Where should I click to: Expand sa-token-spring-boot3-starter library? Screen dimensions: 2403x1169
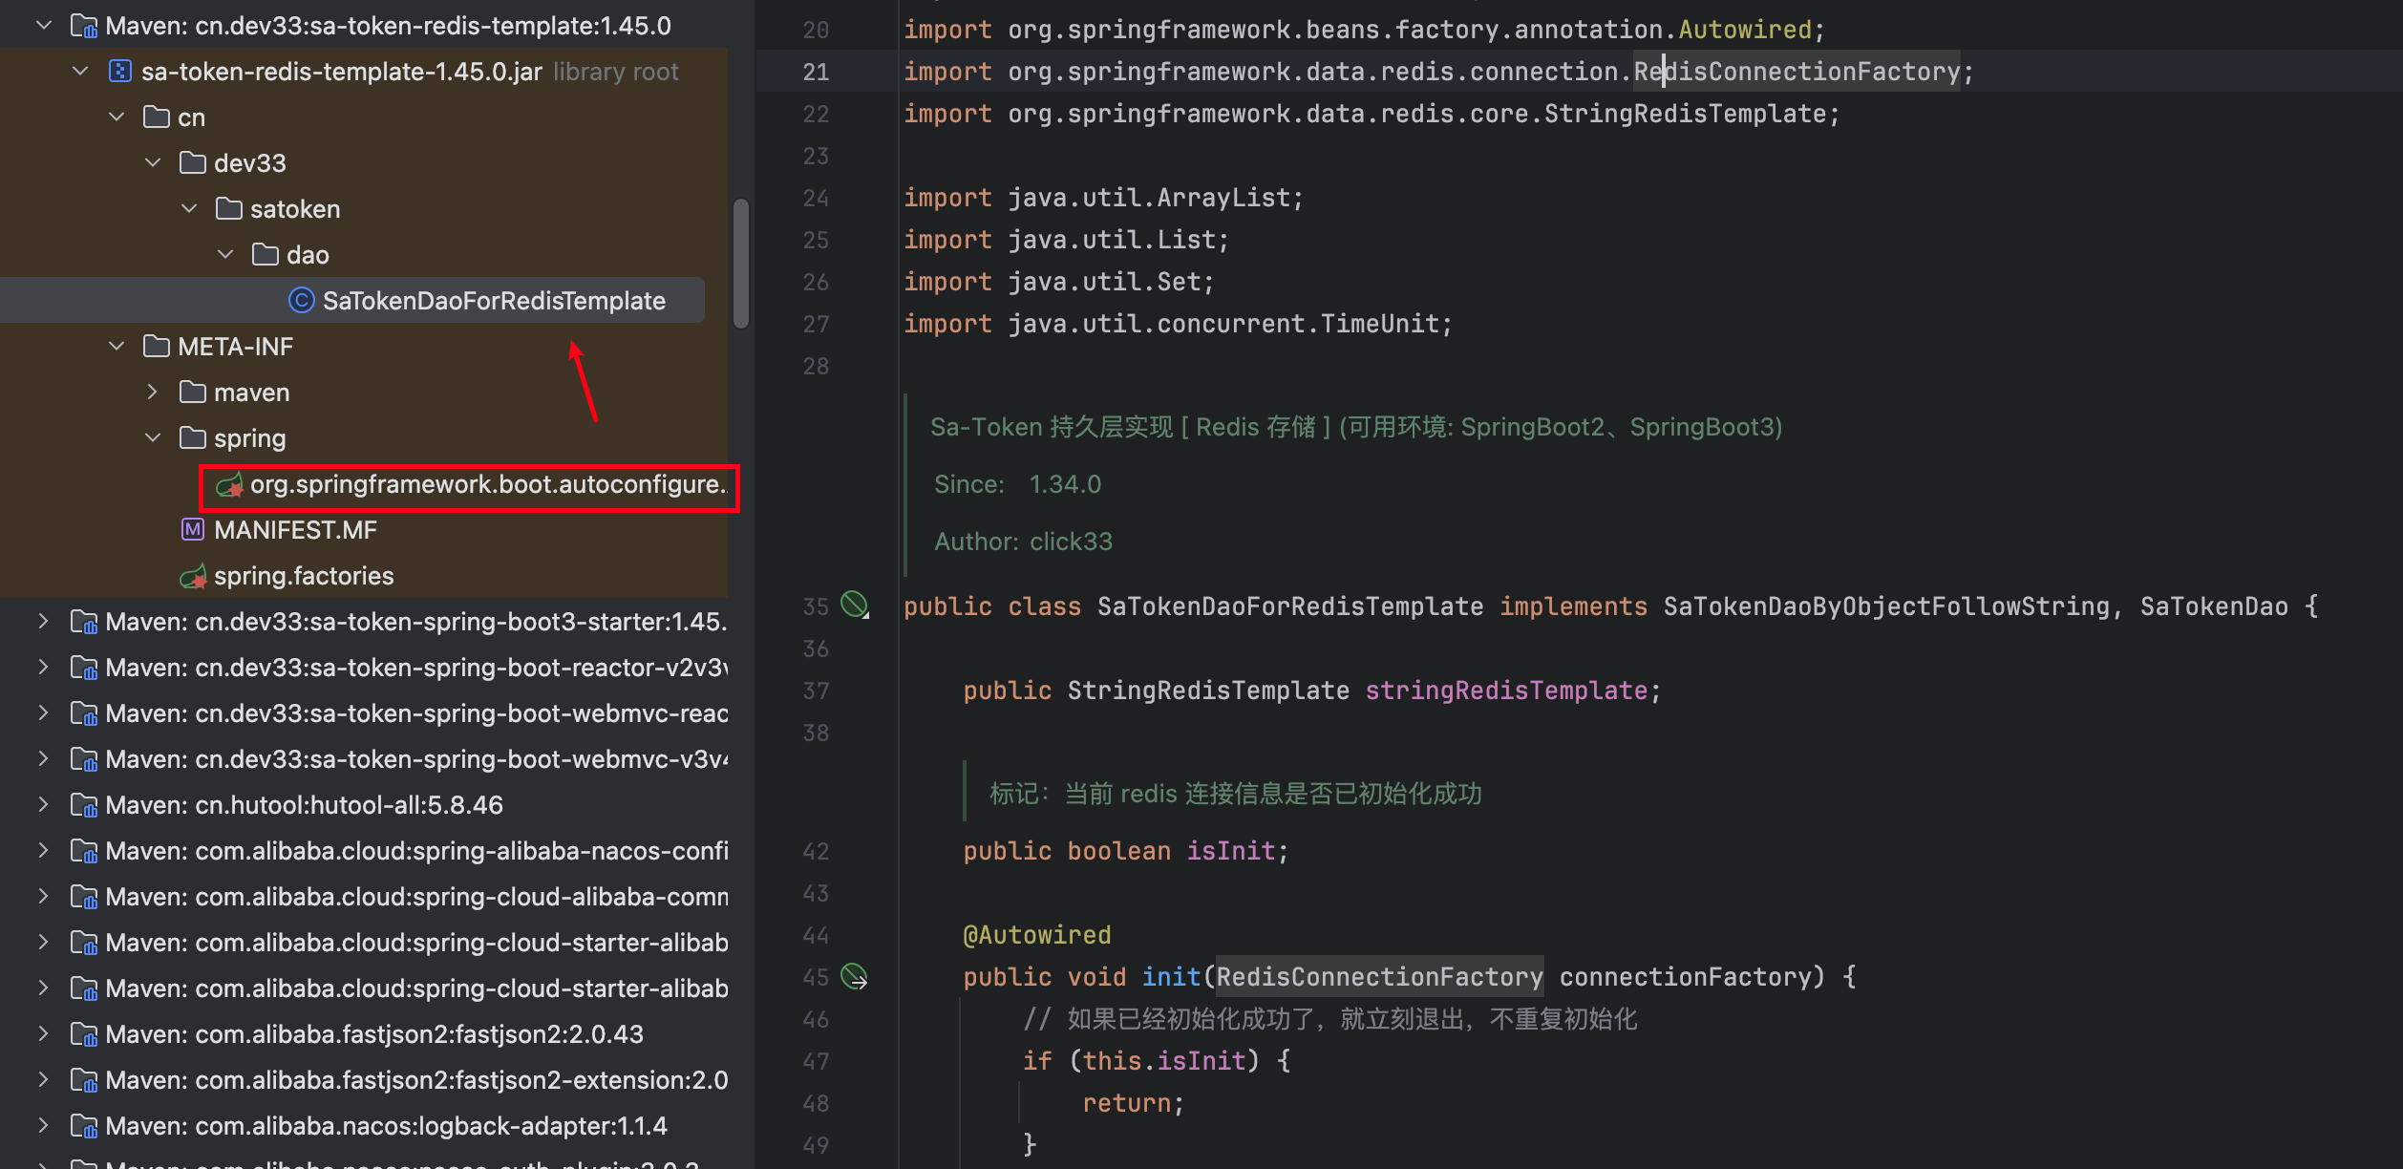44,622
